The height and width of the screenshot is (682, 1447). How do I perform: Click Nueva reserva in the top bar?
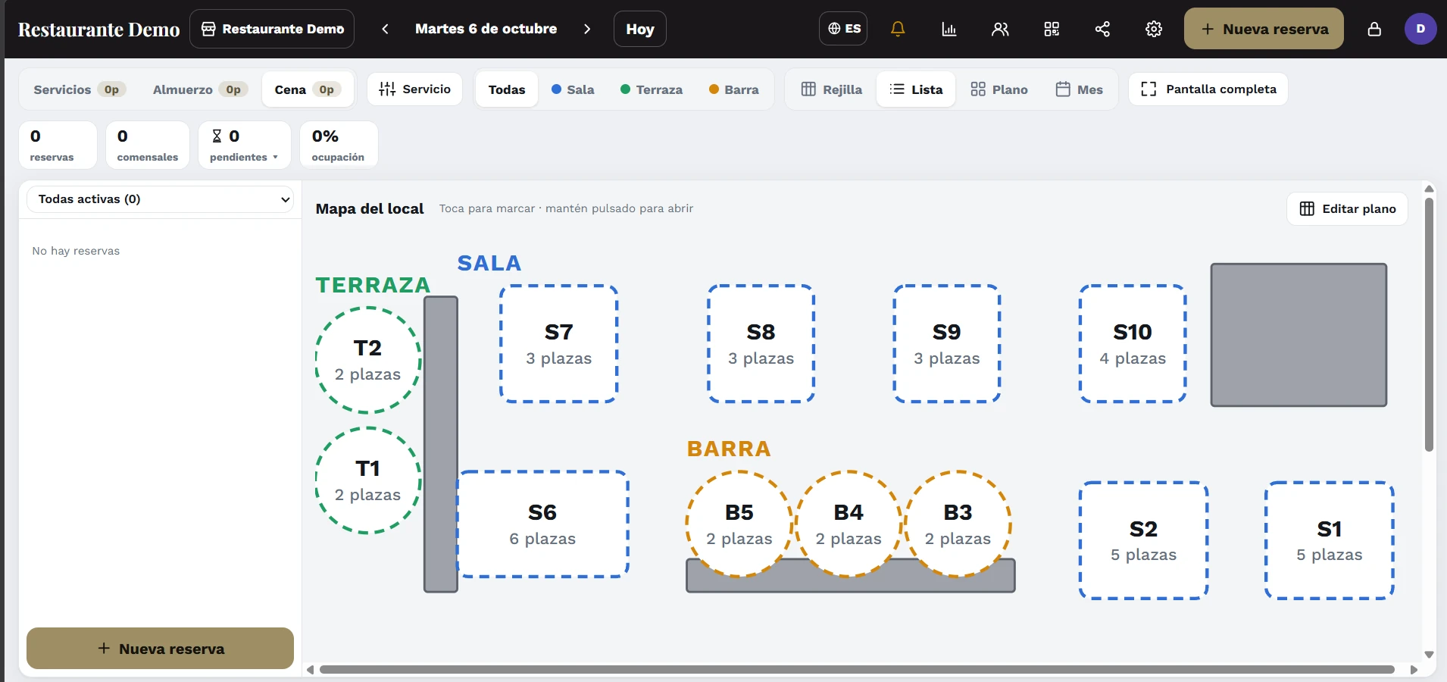tap(1264, 29)
